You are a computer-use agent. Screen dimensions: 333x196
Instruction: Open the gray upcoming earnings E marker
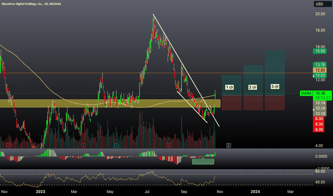229,145
